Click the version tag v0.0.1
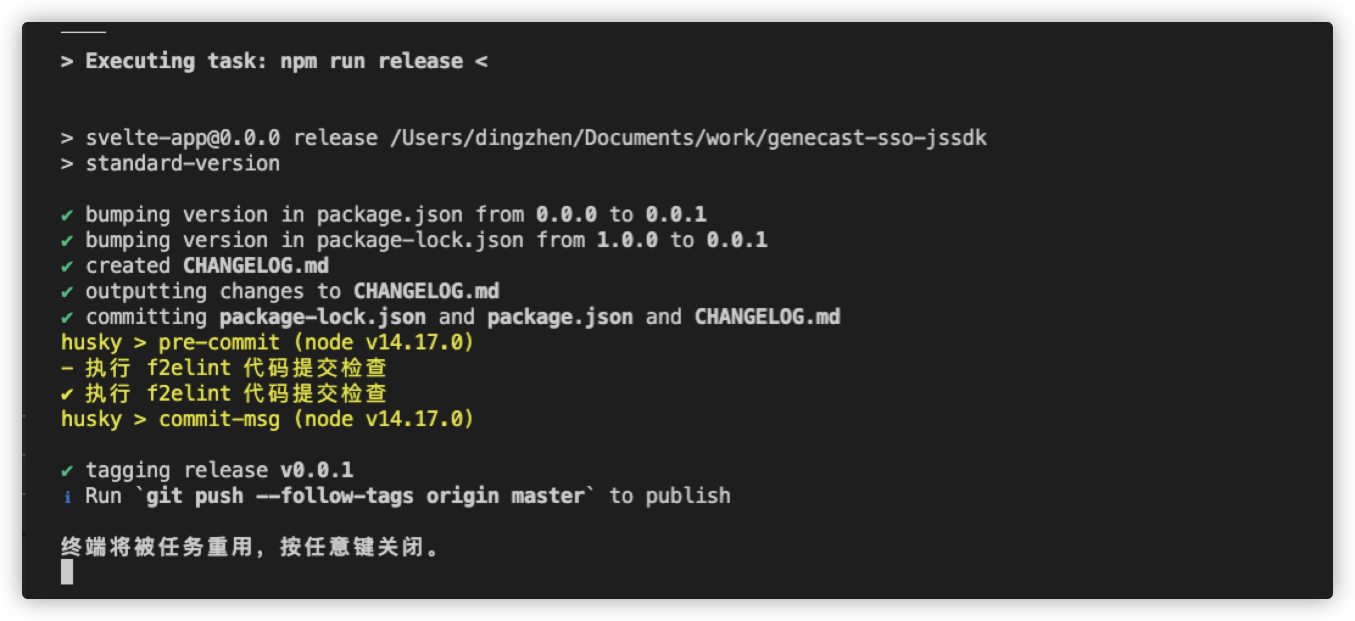Viewport: 1355px width, 621px height. 317,470
